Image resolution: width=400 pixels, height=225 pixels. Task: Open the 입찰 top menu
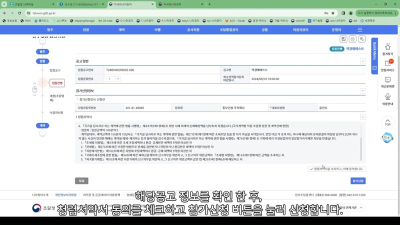(85, 30)
